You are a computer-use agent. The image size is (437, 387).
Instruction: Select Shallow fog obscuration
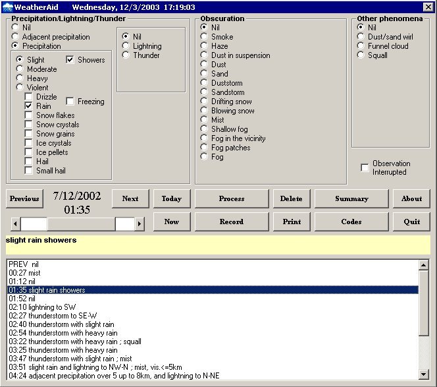pos(204,129)
